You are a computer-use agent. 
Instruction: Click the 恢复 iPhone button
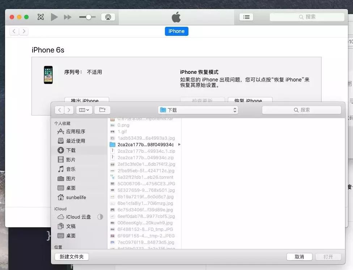[250, 101]
